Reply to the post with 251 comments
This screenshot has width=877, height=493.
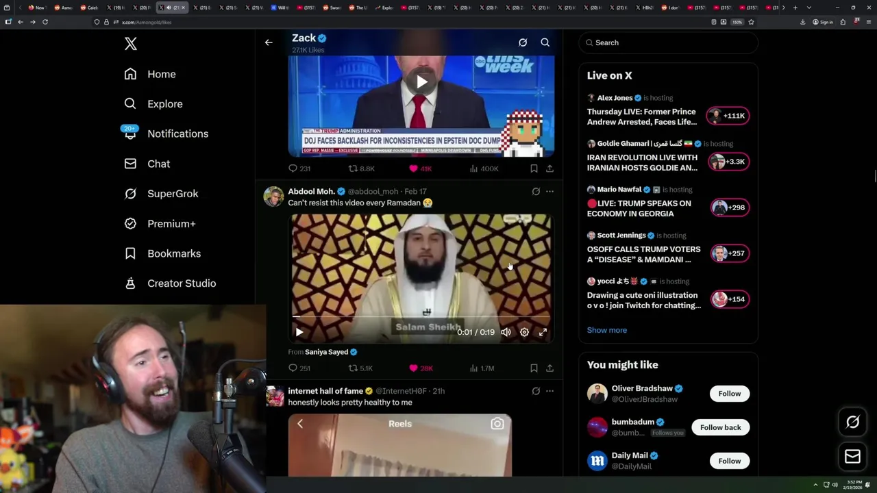(299, 368)
